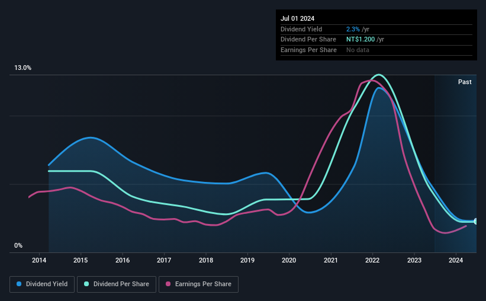Click the 2015 x-axis label

81,260
